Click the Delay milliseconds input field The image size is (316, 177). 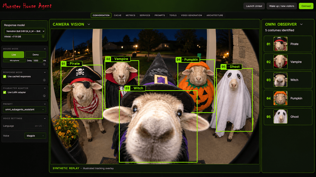click(x=38, y=60)
